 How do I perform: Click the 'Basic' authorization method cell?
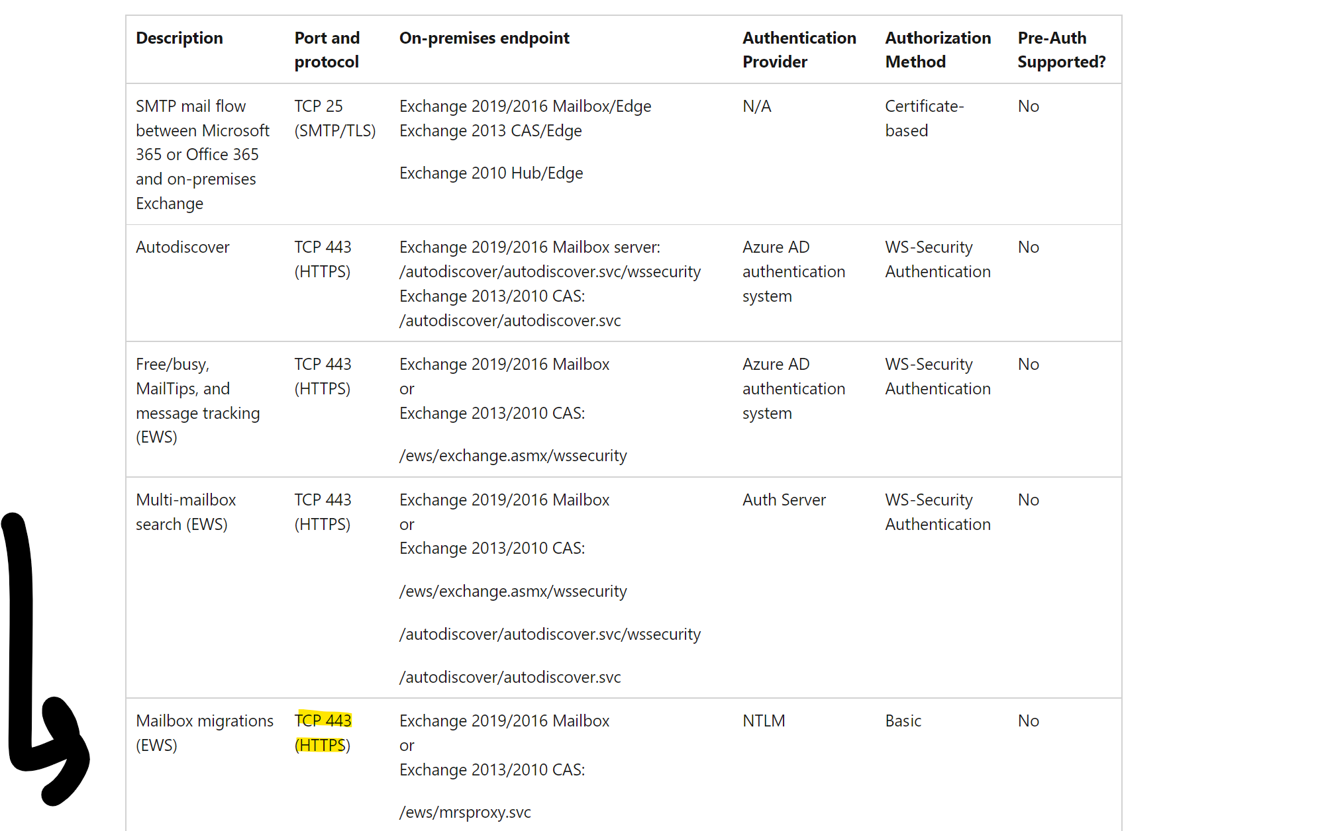coord(903,721)
